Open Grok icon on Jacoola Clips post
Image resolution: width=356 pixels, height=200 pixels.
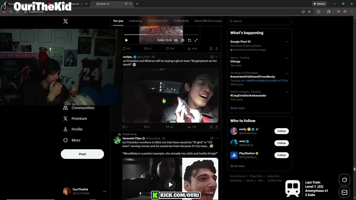point(212,138)
